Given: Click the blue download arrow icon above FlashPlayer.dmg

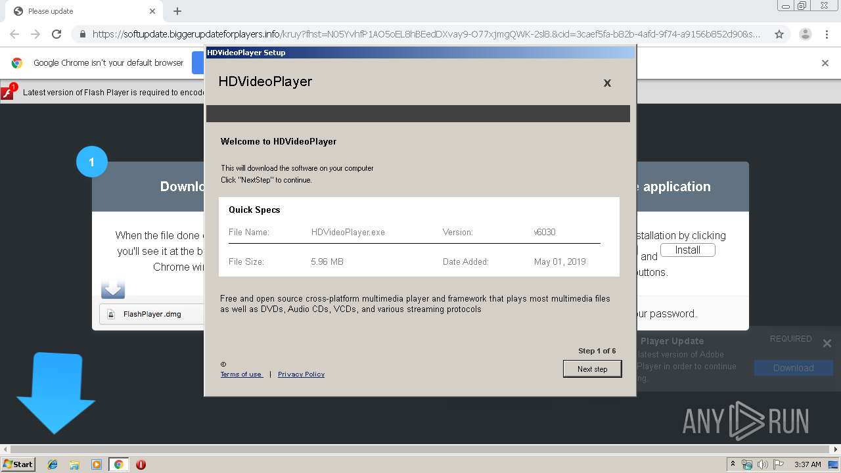Looking at the screenshot, I should [113, 288].
